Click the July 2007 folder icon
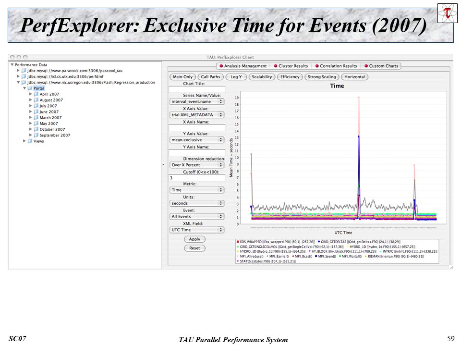The height and width of the screenshot is (346, 461). tap(36, 106)
